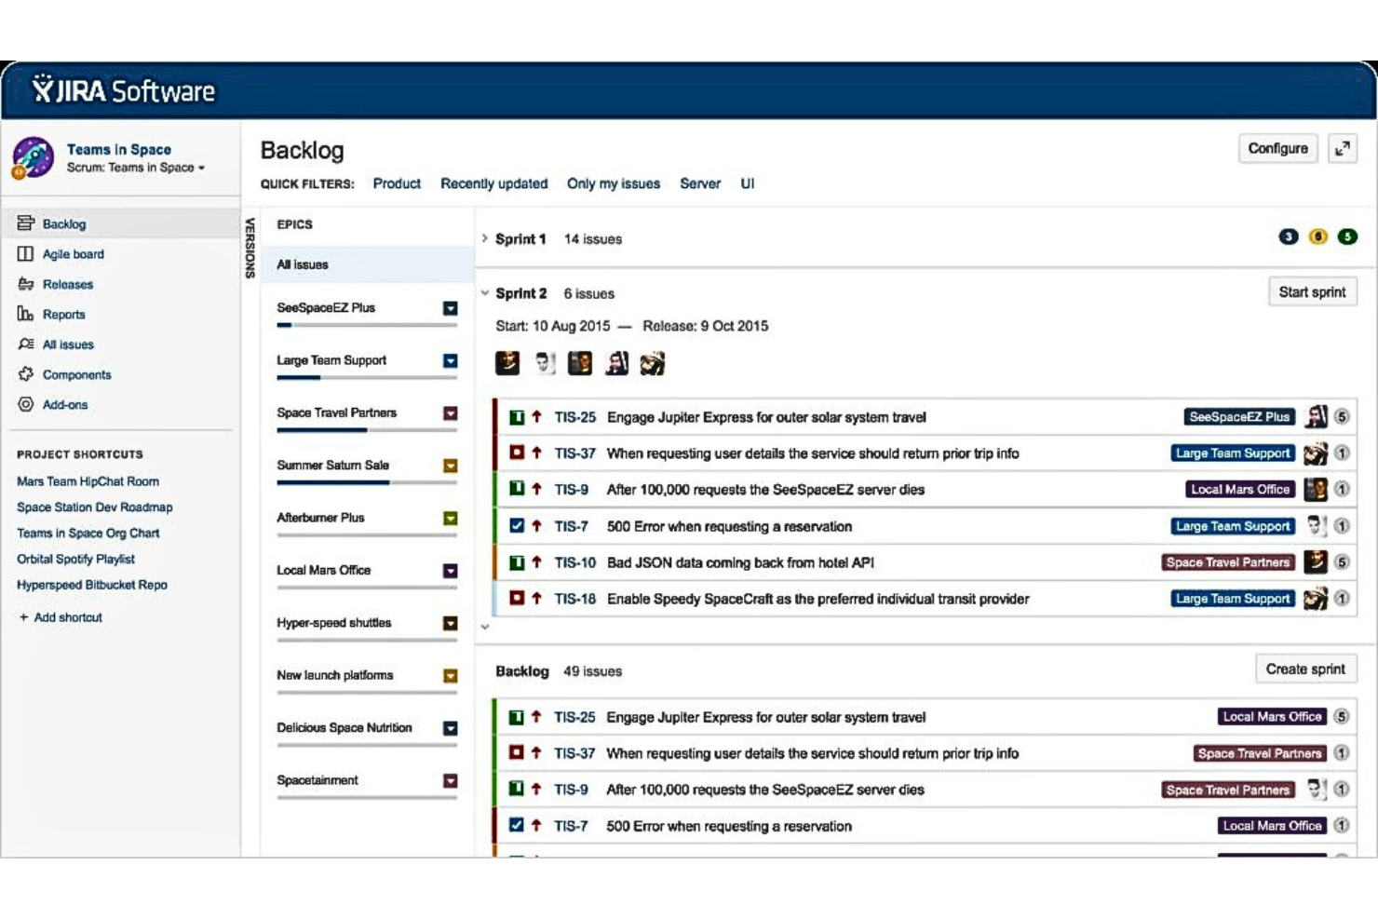Click the green done count badge on Sprint 1
This screenshot has width=1378, height=919.
point(1347,237)
